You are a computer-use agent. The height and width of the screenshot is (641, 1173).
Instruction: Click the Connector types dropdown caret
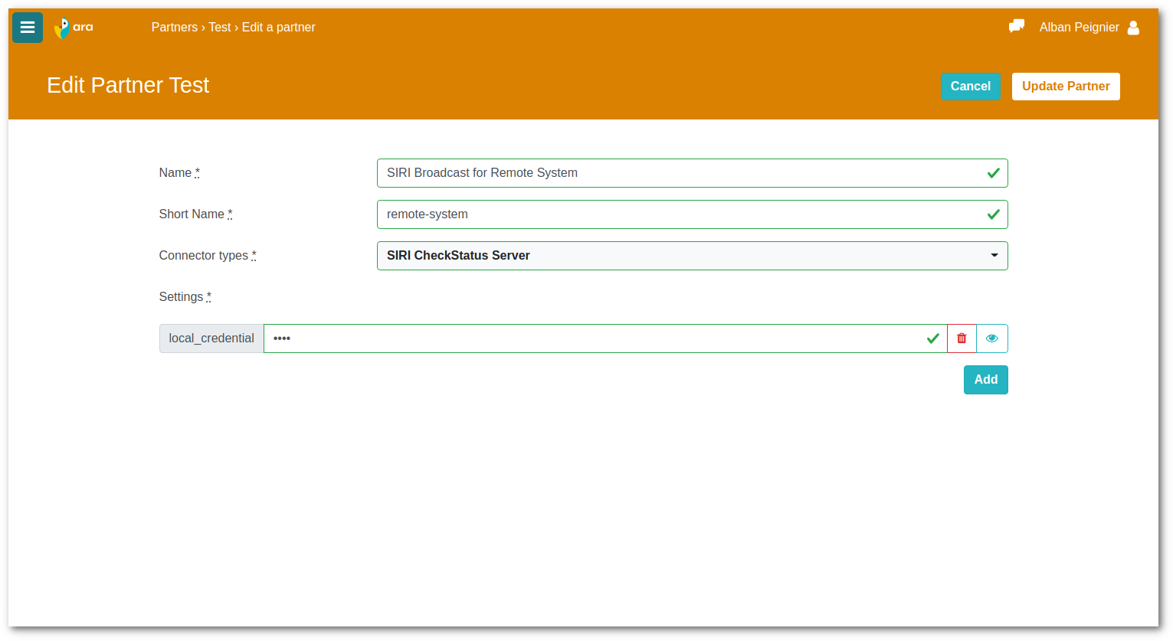[994, 256]
